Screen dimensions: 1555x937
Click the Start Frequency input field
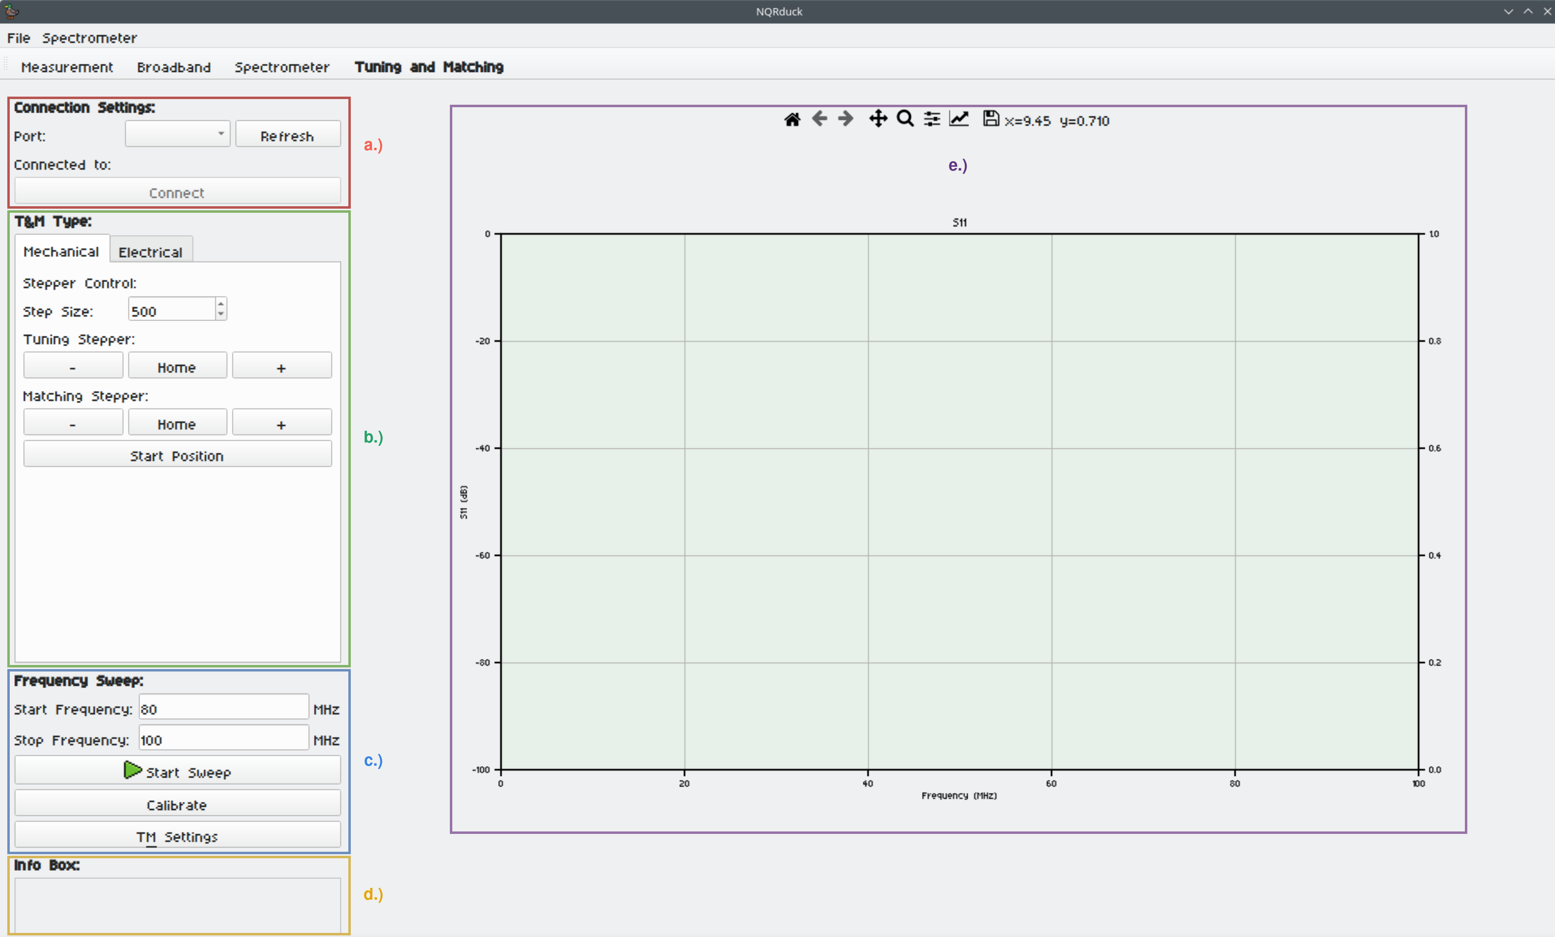223,708
